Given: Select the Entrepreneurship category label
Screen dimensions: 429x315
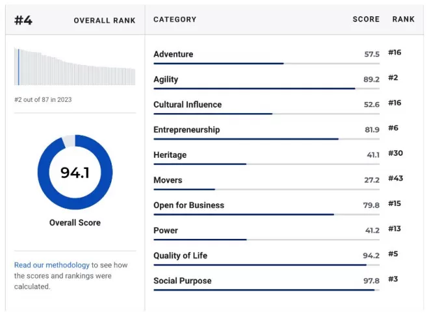Looking at the screenshot, I should pos(187,130).
